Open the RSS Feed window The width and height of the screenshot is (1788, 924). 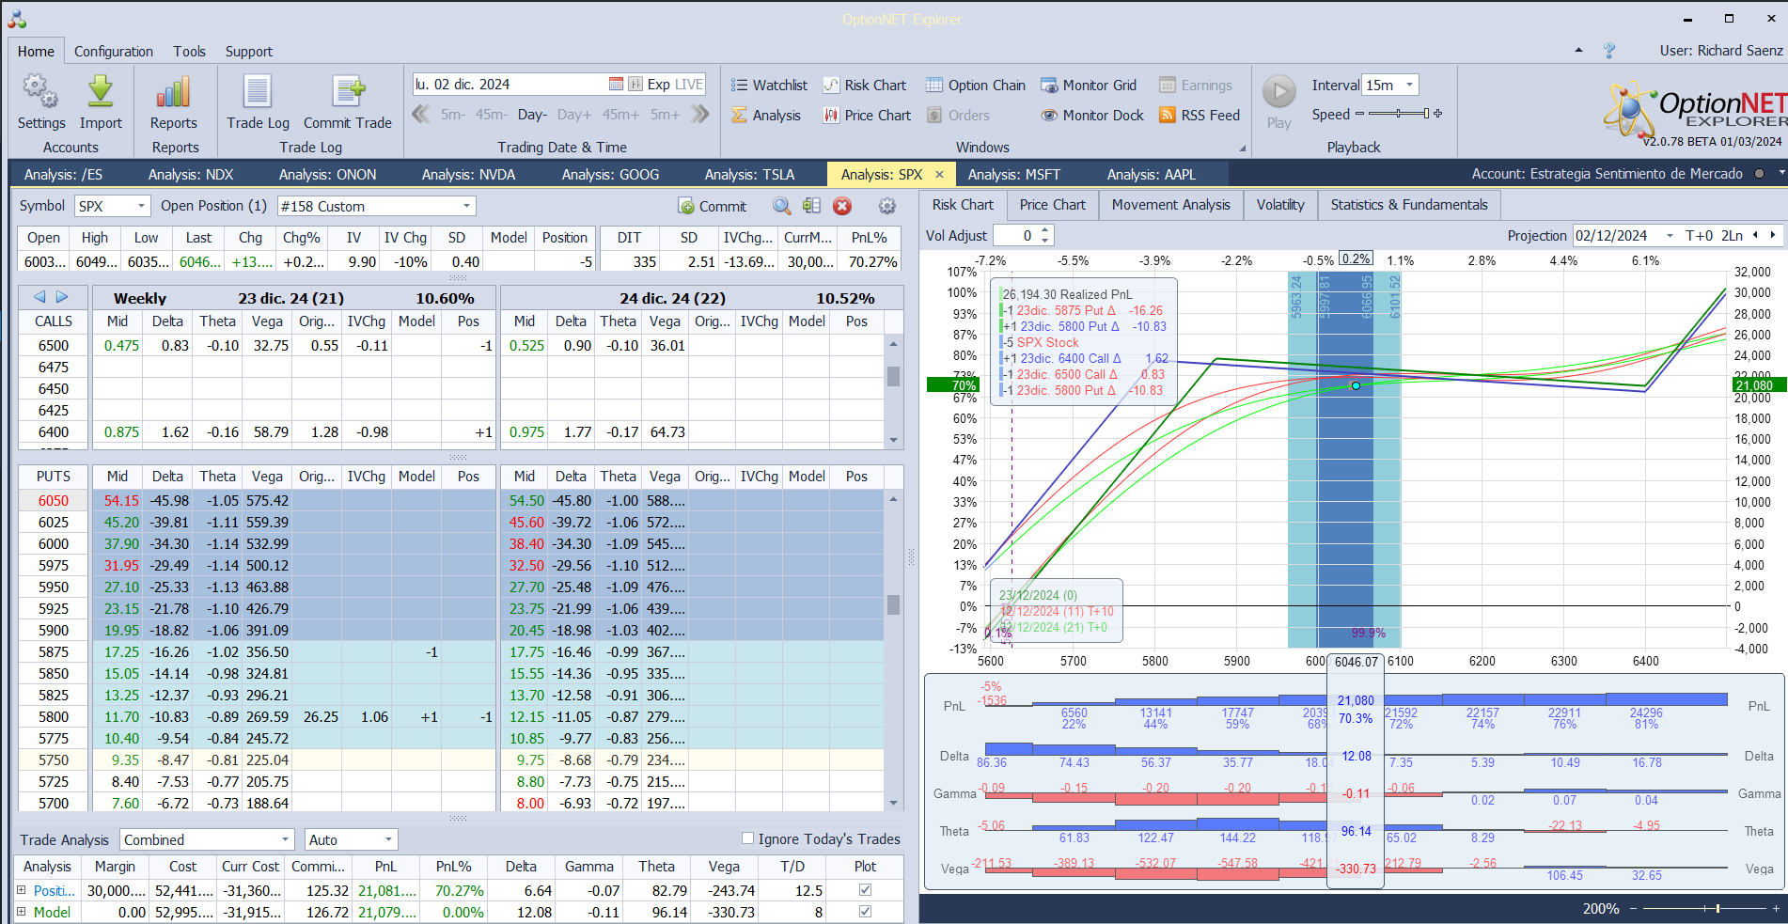pos(1200,116)
